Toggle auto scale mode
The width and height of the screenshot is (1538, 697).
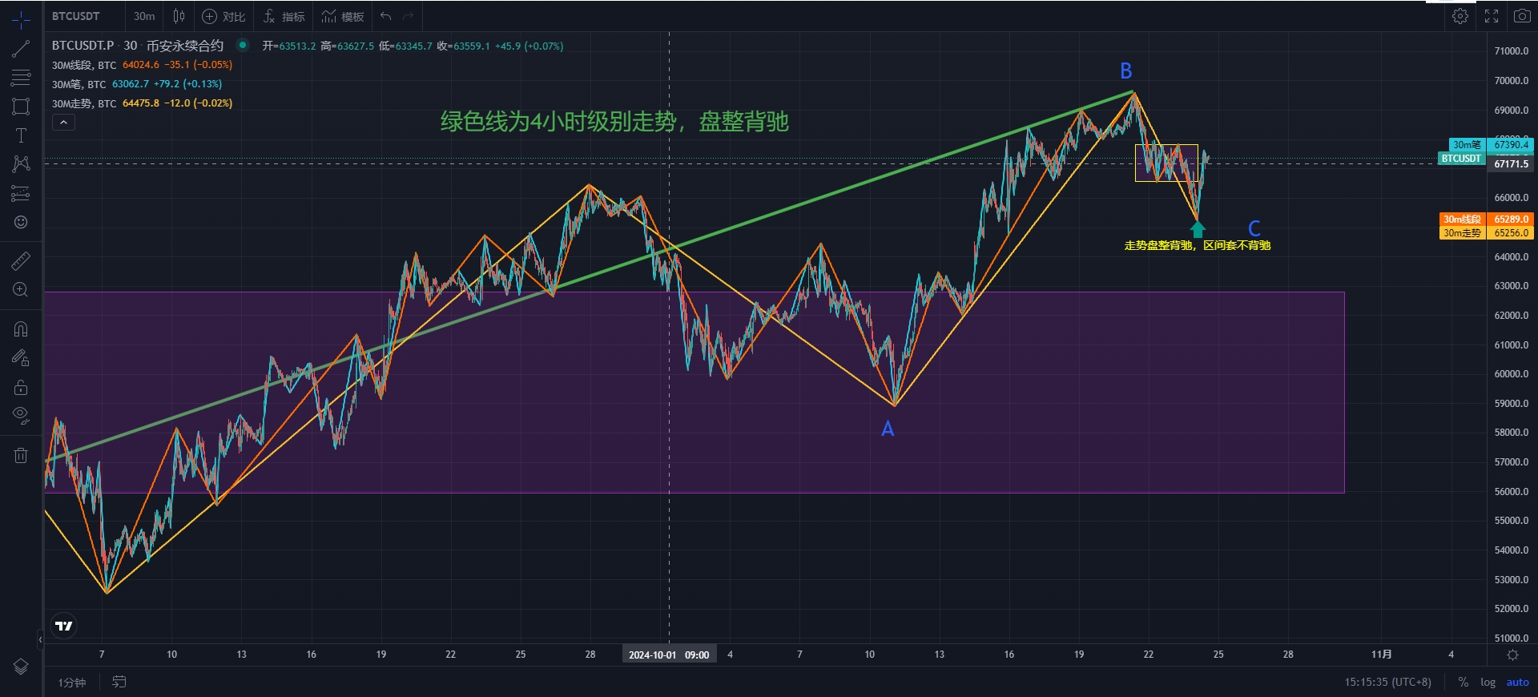click(x=1517, y=683)
